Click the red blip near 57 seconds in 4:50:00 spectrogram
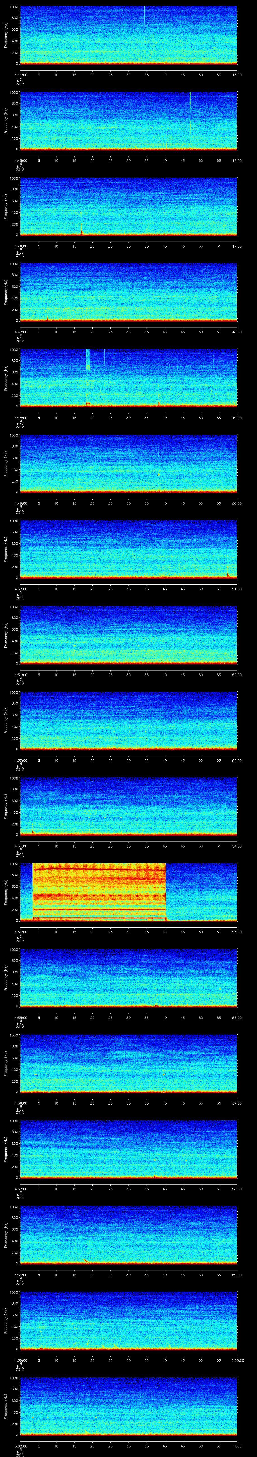The image size is (257, 1457). [228, 575]
